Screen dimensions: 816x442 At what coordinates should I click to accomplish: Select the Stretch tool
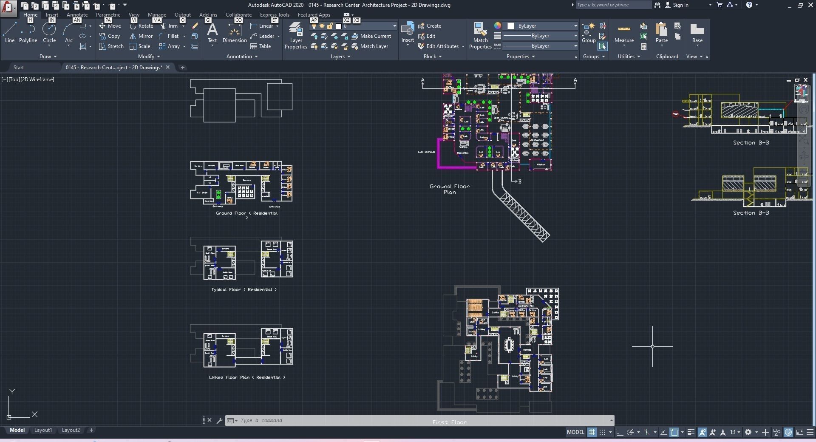111,46
